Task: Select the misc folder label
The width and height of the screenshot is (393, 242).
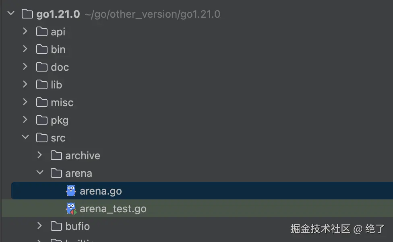Action: 62,103
